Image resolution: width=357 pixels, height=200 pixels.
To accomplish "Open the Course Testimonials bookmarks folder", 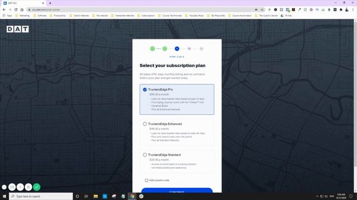I will click(170, 16).
